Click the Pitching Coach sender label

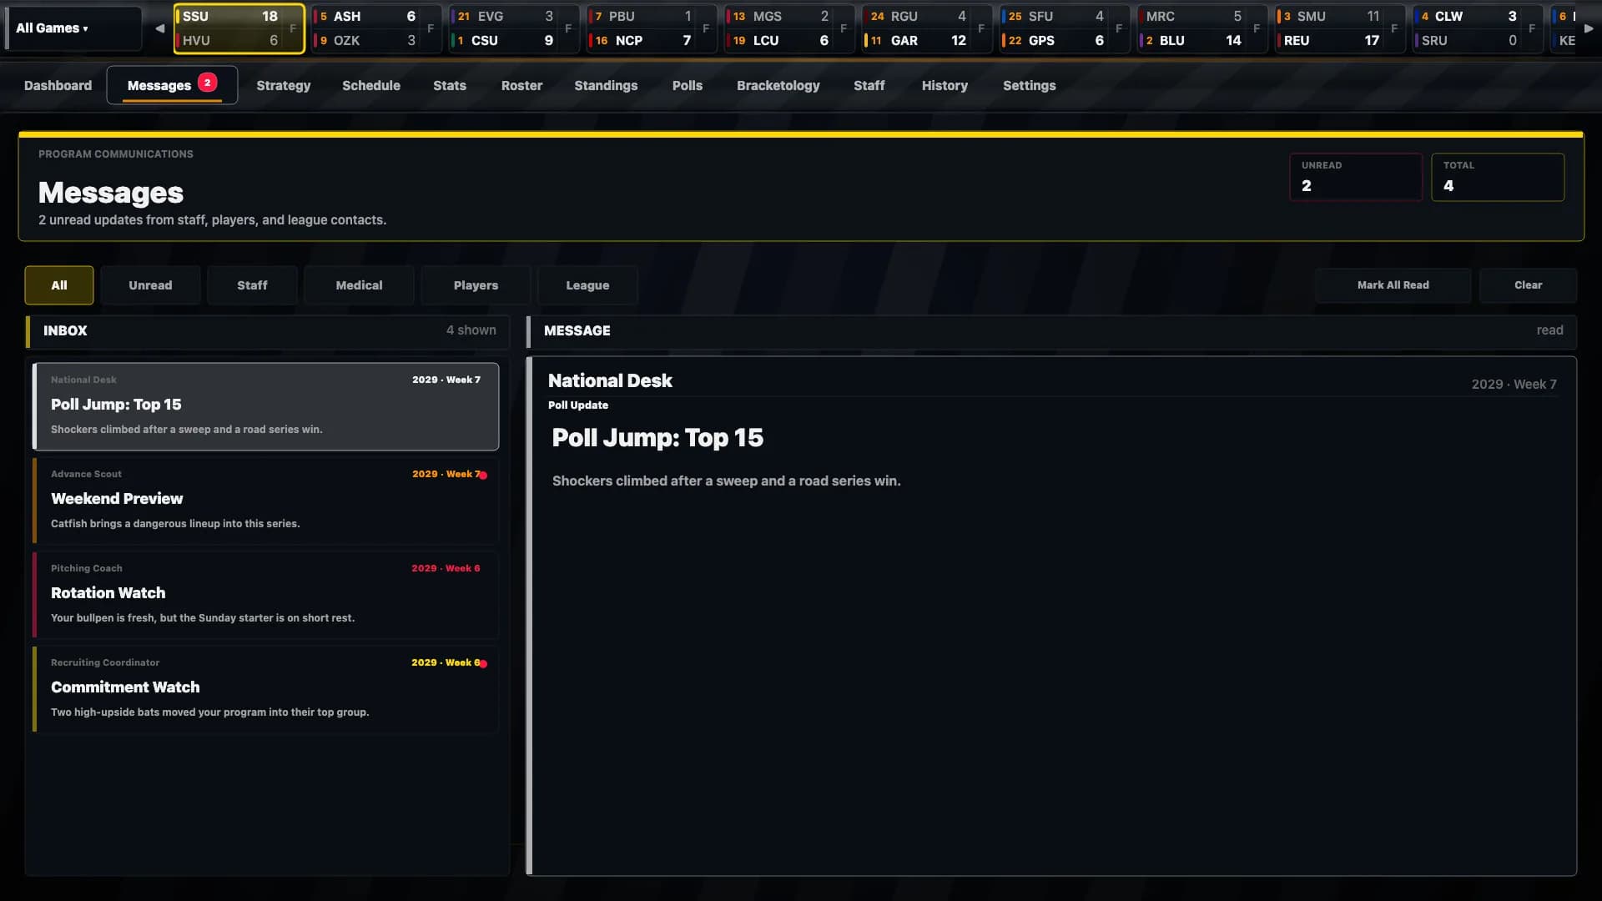tap(87, 568)
